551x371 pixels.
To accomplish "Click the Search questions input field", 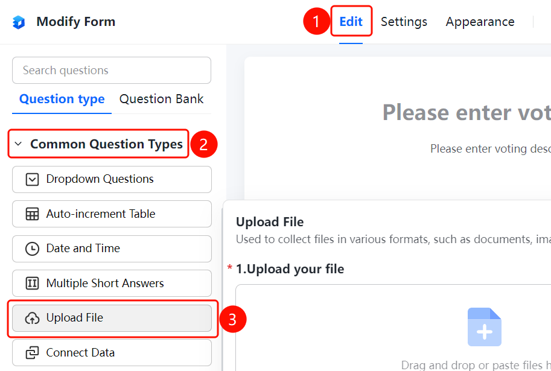I will (x=112, y=70).
